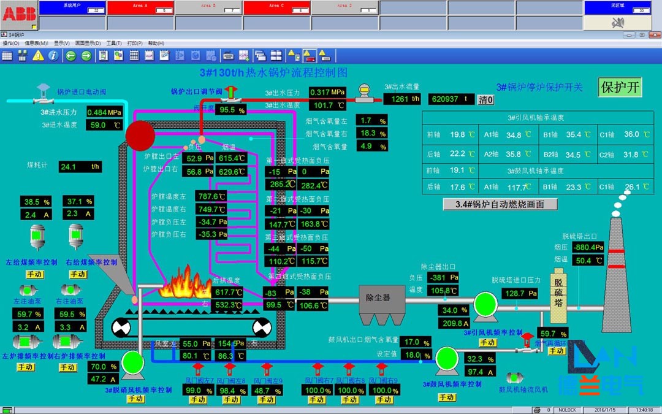
Task: Go forward using the green right arrow
Action: coord(86,55)
